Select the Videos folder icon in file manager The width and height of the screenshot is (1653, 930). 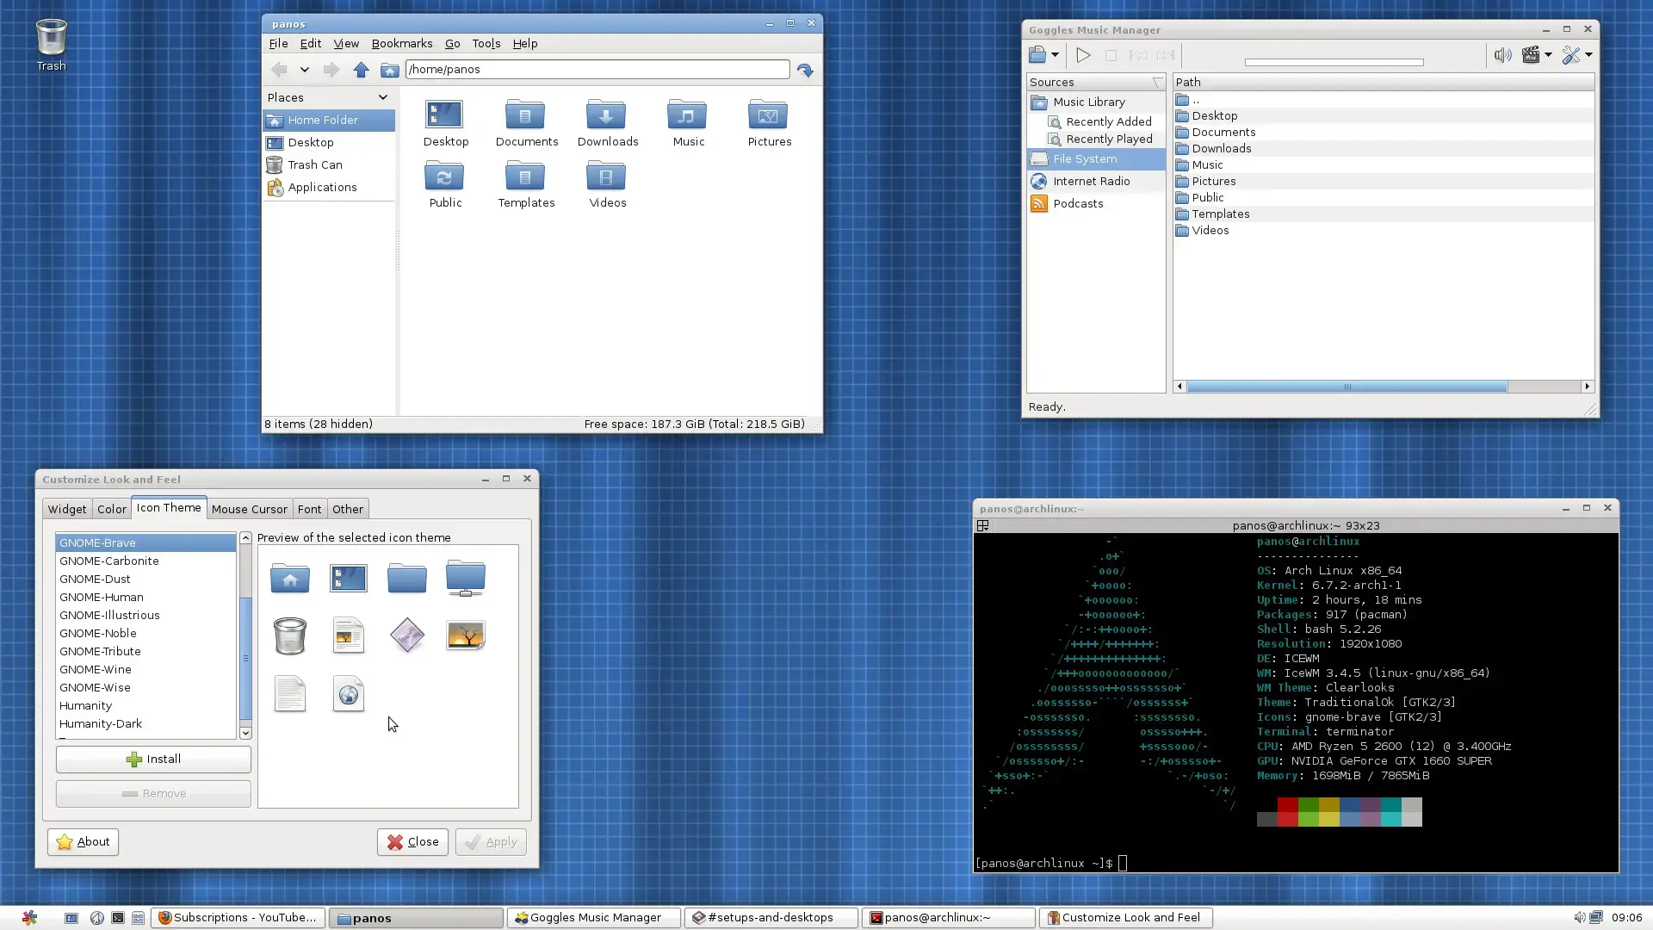607,184
